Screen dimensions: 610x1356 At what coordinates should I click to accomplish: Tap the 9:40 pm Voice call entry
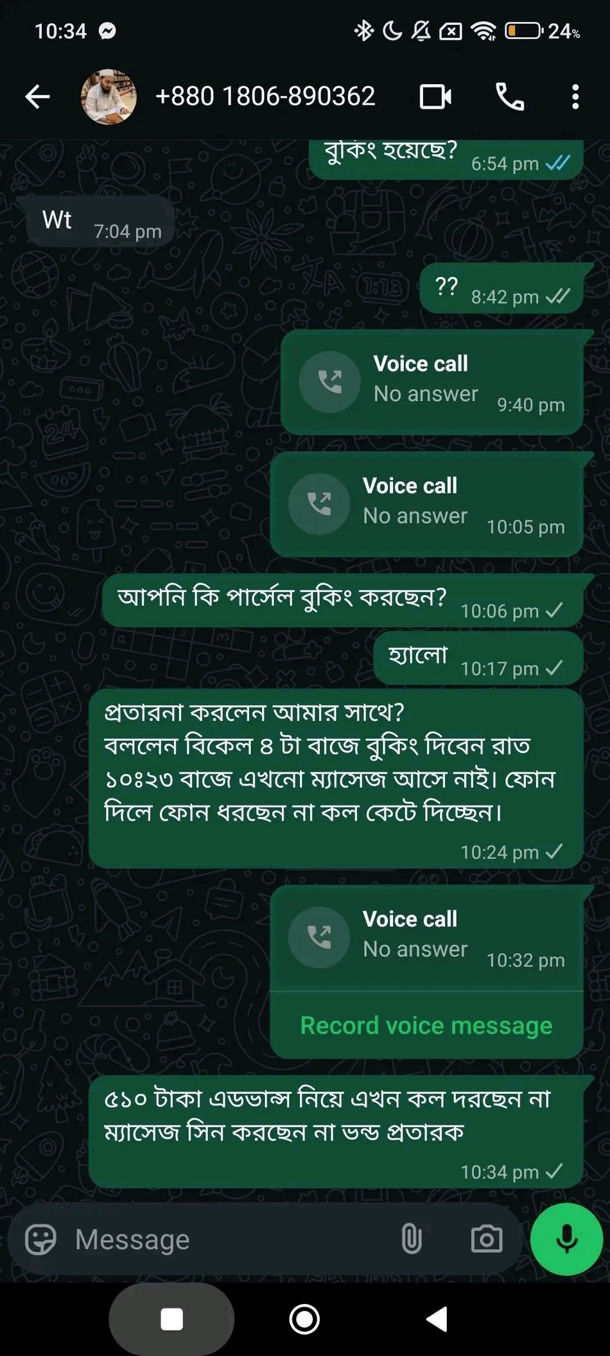(432, 382)
